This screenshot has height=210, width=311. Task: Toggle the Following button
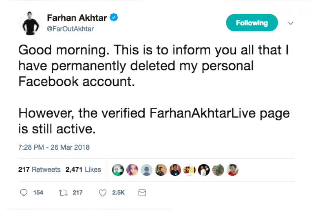pyautogui.click(x=252, y=23)
